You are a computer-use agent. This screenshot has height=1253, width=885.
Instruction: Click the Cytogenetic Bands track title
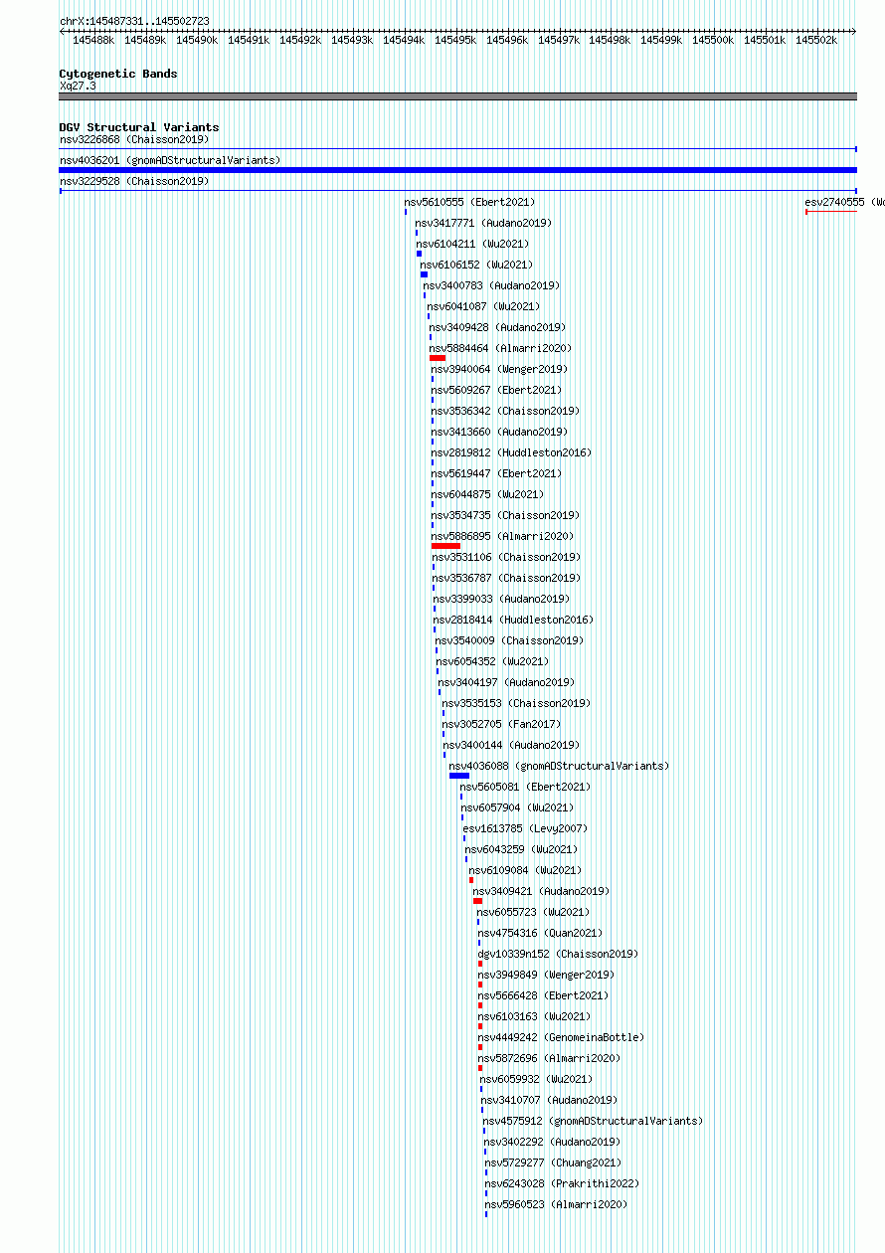(x=118, y=74)
